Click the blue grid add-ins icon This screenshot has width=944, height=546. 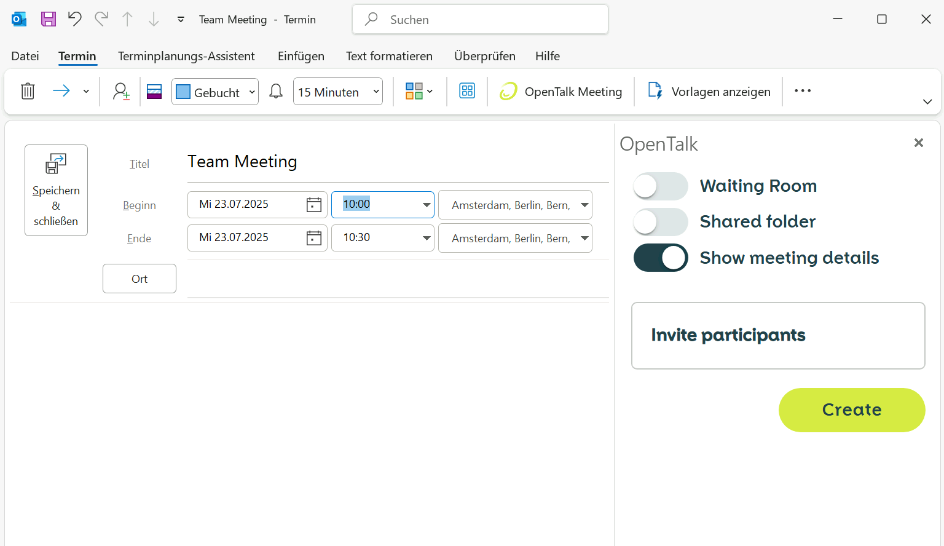point(467,91)
